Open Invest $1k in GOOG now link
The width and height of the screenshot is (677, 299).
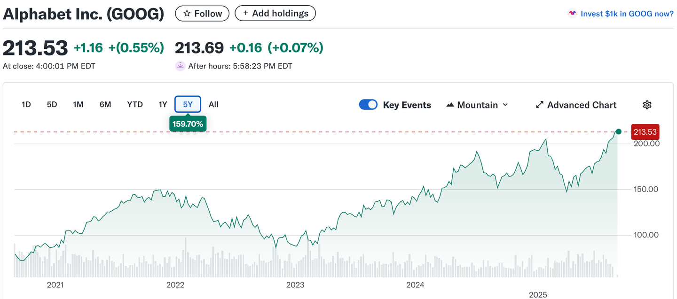tap(627, 14)
